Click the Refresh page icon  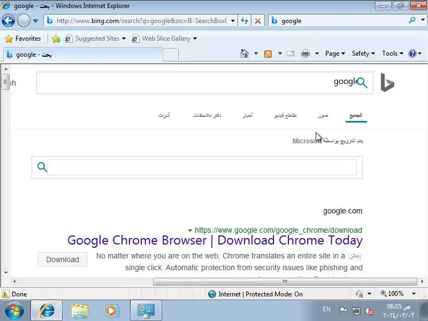point(244,21)
